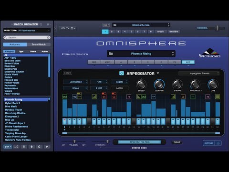
Task: Toggle the LATCH button
Action: 119,88
